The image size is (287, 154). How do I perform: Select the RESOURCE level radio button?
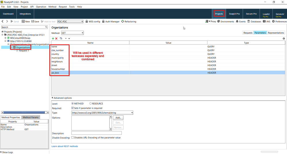coord(91,104)
